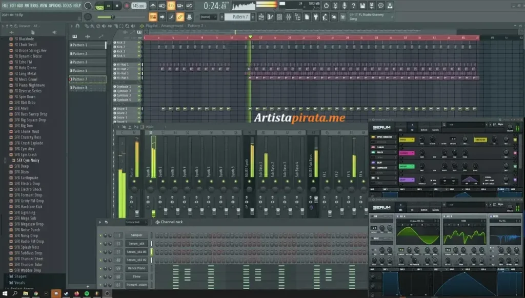Image resolution: width=525 pixels, height=298 pixels.
Task: Open the Ebow channel button
Action: pyautogui.click(x=136, y=276)
